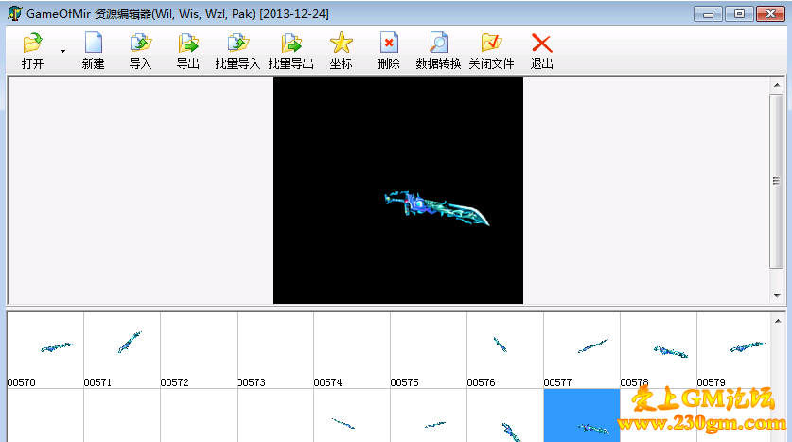Viewport: 792px width, 442px height.
Task: Click the sword preview image
Action: [398, 190]
